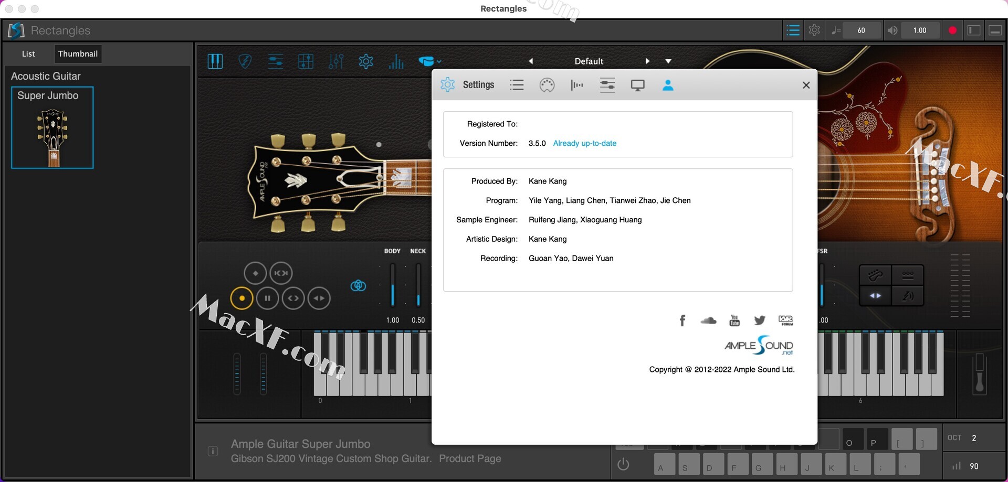Click the velocity value 90
Viewport: 1008px width, 482px height.
[974, 466]
